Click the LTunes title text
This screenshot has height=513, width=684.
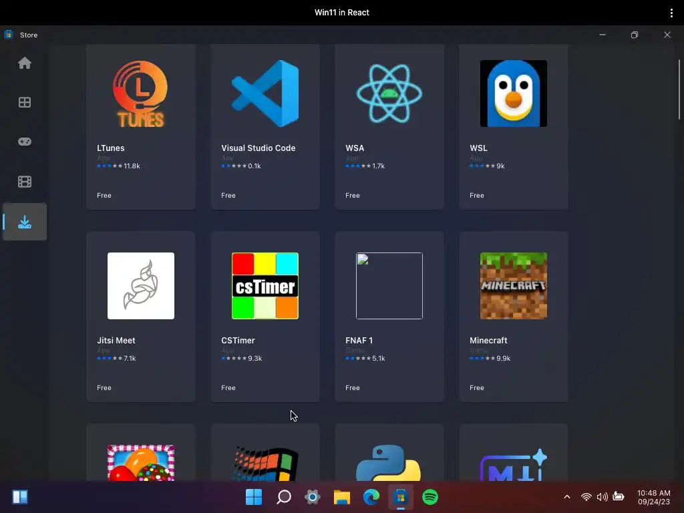110,148
